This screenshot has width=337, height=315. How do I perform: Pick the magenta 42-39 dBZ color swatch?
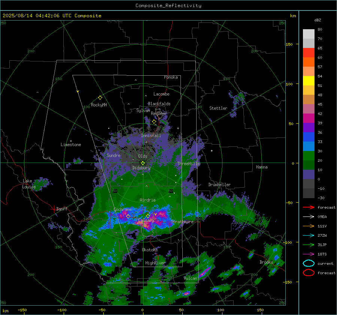coord(309,118)
